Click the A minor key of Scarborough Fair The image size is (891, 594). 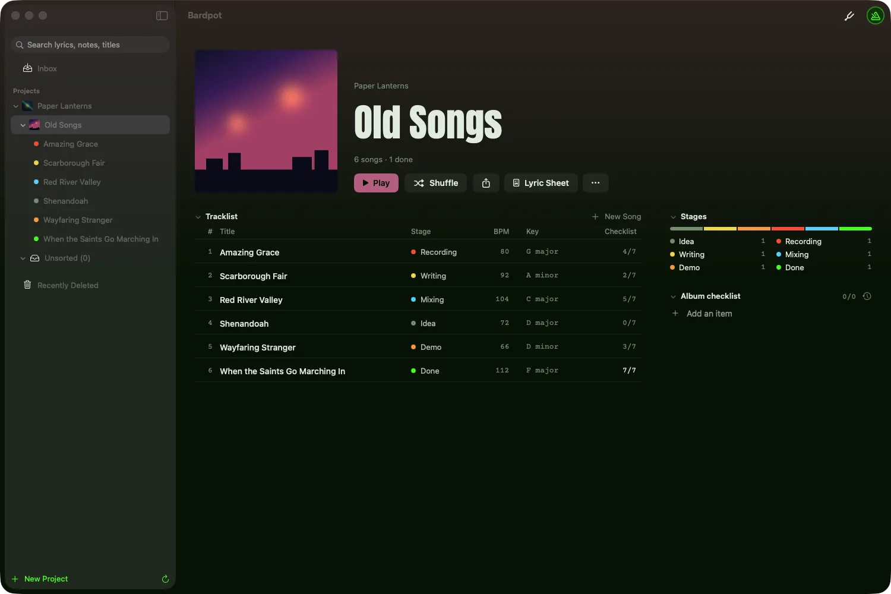[542, 276]
